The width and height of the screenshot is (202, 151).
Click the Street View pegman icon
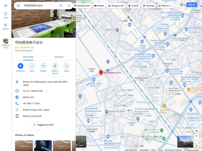197,146
